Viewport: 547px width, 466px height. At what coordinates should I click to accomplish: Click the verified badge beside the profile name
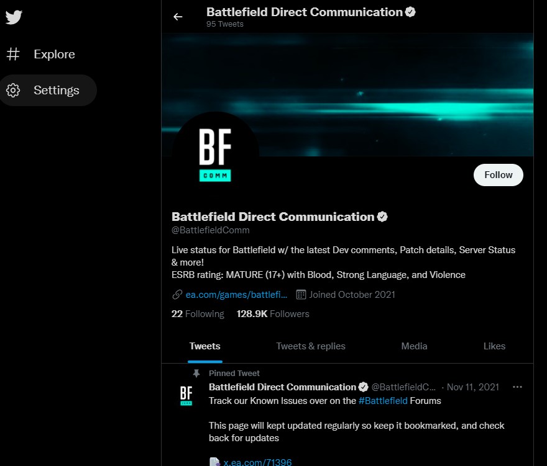[x=382, y=217]
